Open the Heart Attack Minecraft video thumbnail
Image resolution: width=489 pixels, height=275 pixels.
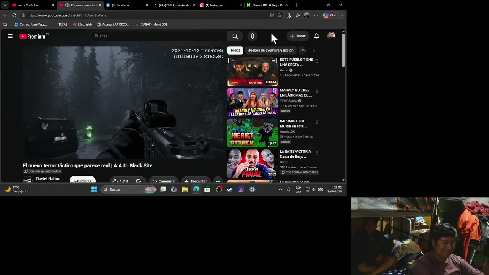253,133
